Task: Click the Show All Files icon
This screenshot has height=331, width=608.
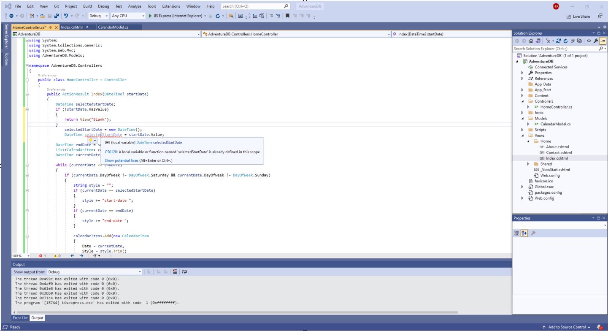Action: click(x=579, y=41)
